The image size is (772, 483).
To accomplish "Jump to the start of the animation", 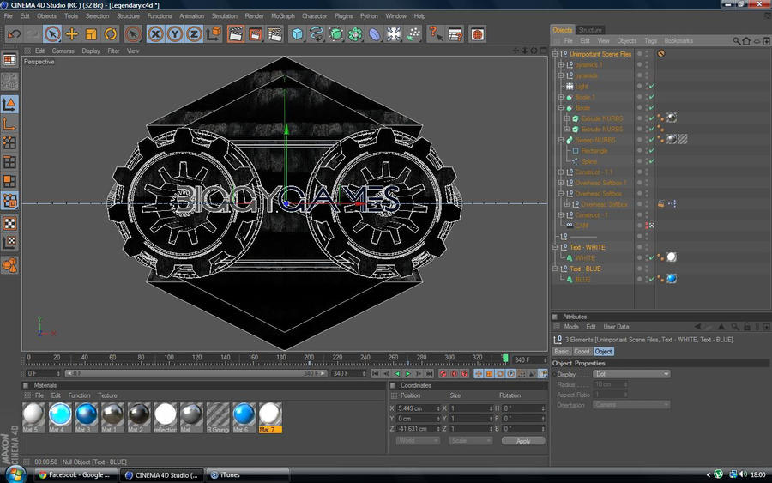I will coord(375,374).
